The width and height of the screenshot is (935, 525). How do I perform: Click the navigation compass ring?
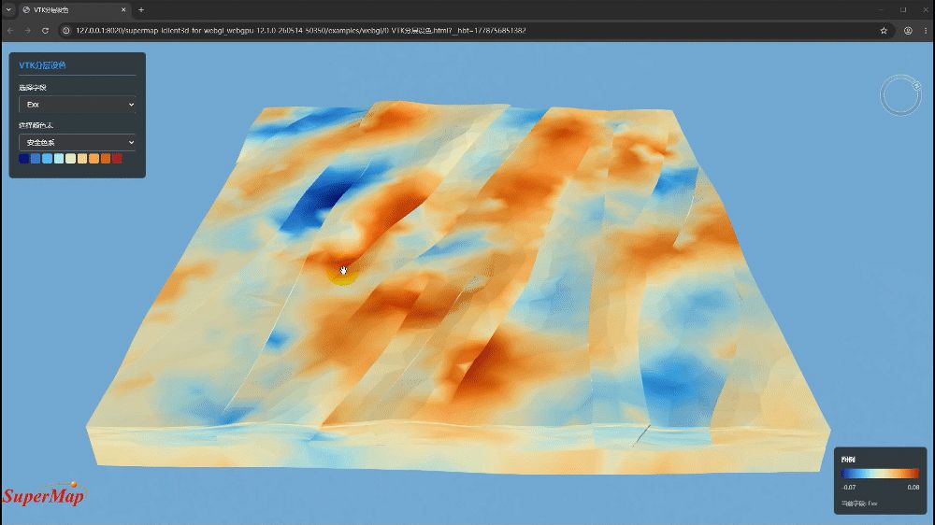tap(900, 94)
